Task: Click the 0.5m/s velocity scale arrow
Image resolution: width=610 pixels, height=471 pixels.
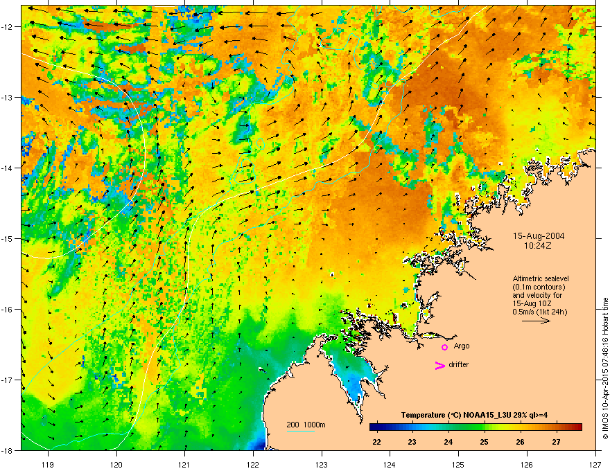Action: 536,321
